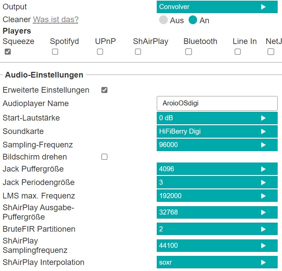This screenshot has height=271, width=282.
Task: Click the Audioplayer Name text field
Action: 217,103
